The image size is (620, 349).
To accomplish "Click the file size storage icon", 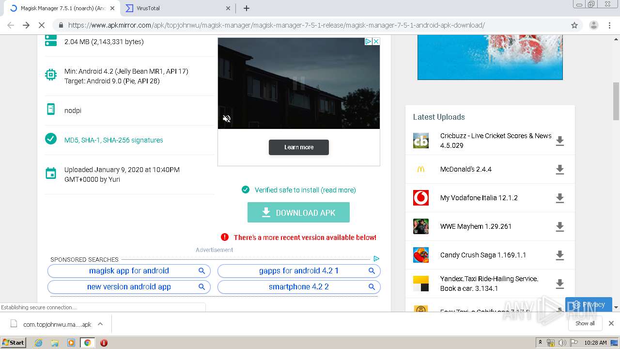I will (x=51, y=40).
